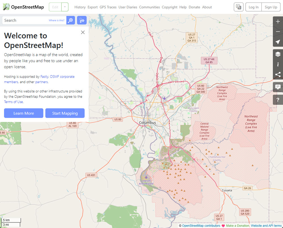The image size is (283, 228).
Task: Open the About page
Action: point(207,7)
